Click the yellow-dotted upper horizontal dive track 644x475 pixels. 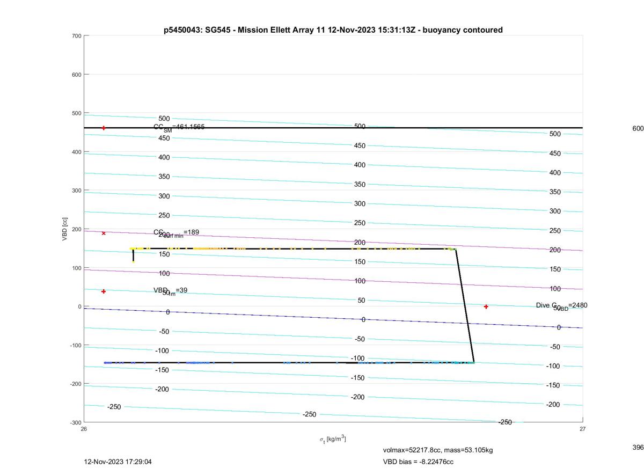tap(294, 249)
